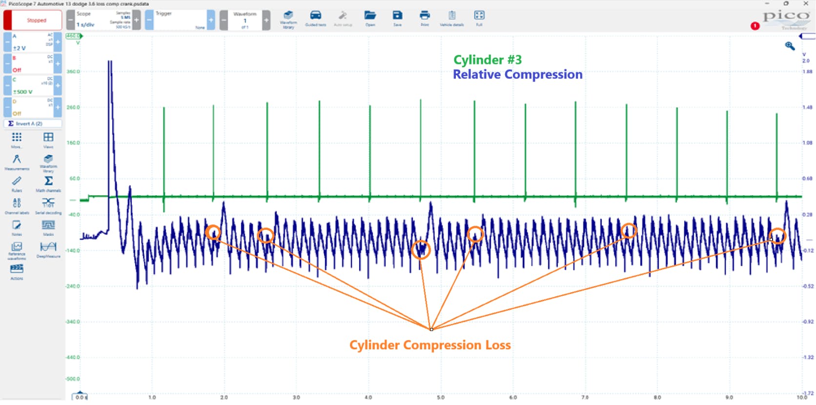Decrease Channel D input range
The width and height of the screenshot is (816, 405).
click(x=7, y=107)
